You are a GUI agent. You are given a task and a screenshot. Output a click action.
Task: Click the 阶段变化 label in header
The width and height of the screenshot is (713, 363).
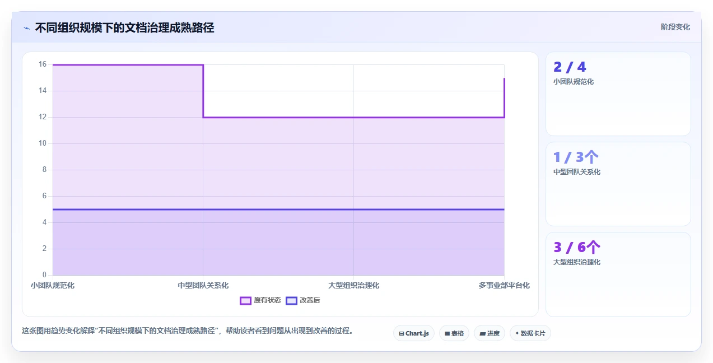[x=675, y=27]
